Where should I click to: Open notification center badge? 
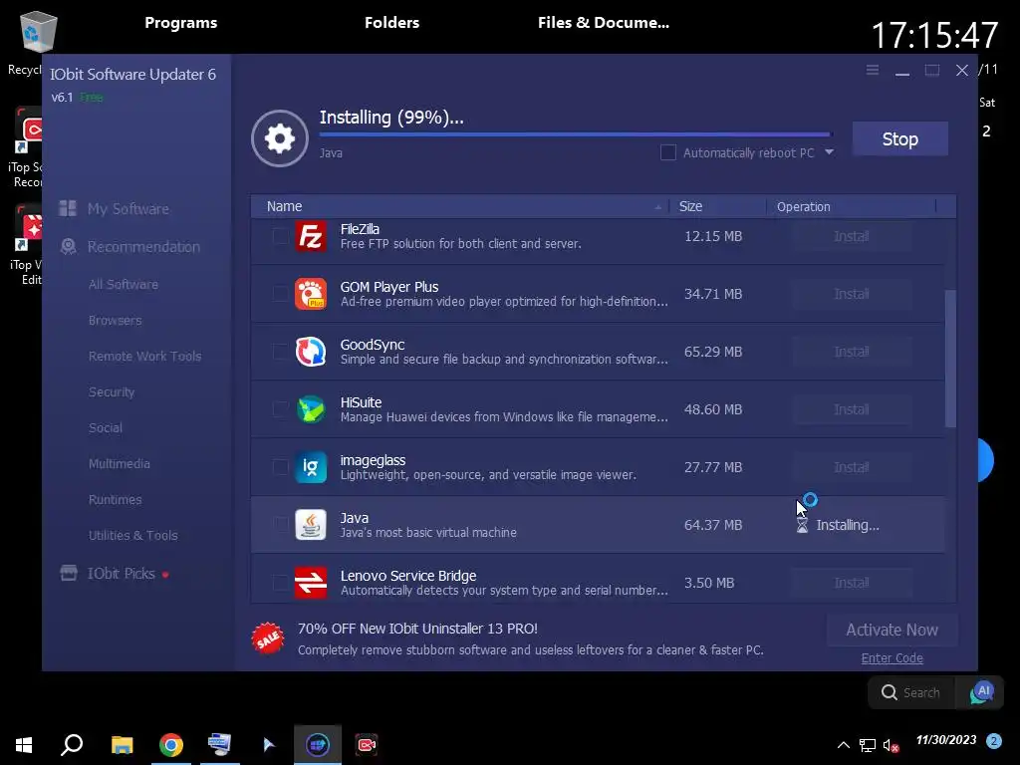[993, 741]
